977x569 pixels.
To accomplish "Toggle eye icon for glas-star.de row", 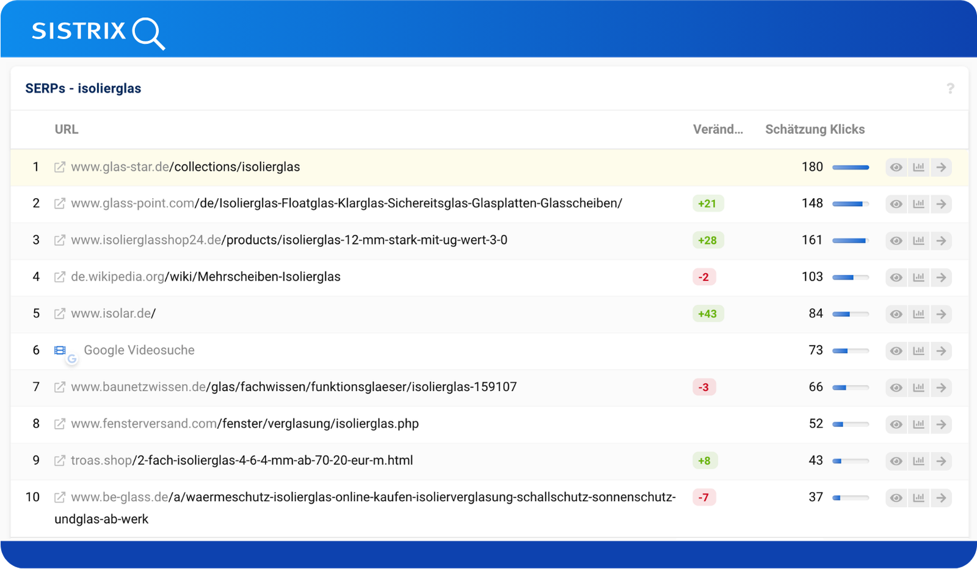I will (896, 167).
